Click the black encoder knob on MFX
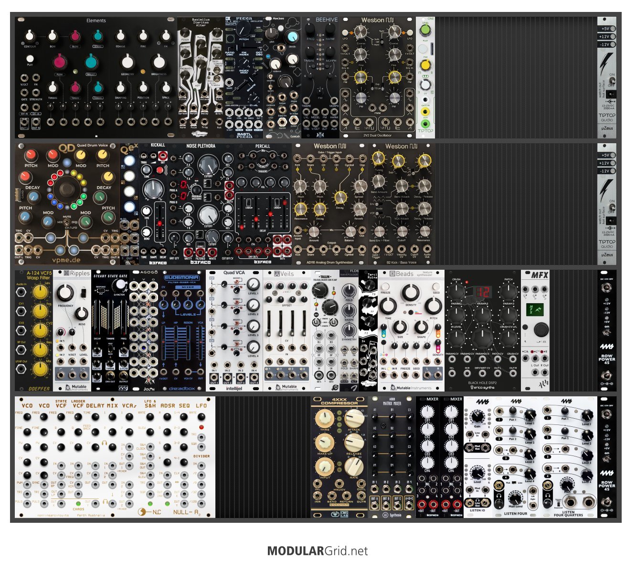Image resolution: width=636 pixels, height=561 pixels. pyautogui.click(x=541, y=329)
